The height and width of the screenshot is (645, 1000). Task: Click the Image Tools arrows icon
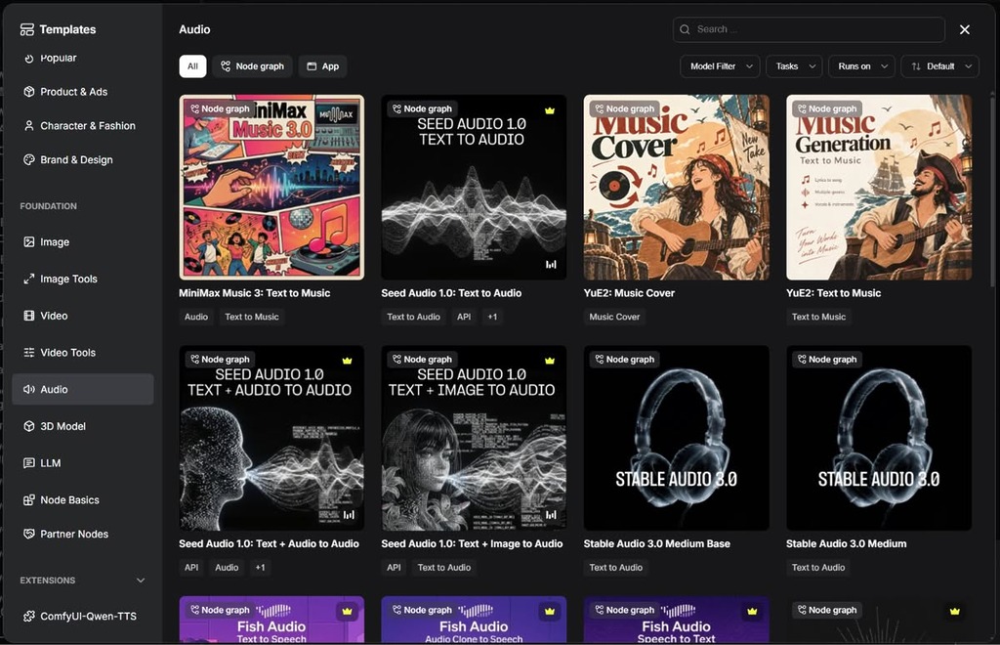pyautogui.click(x=28, y=279)
